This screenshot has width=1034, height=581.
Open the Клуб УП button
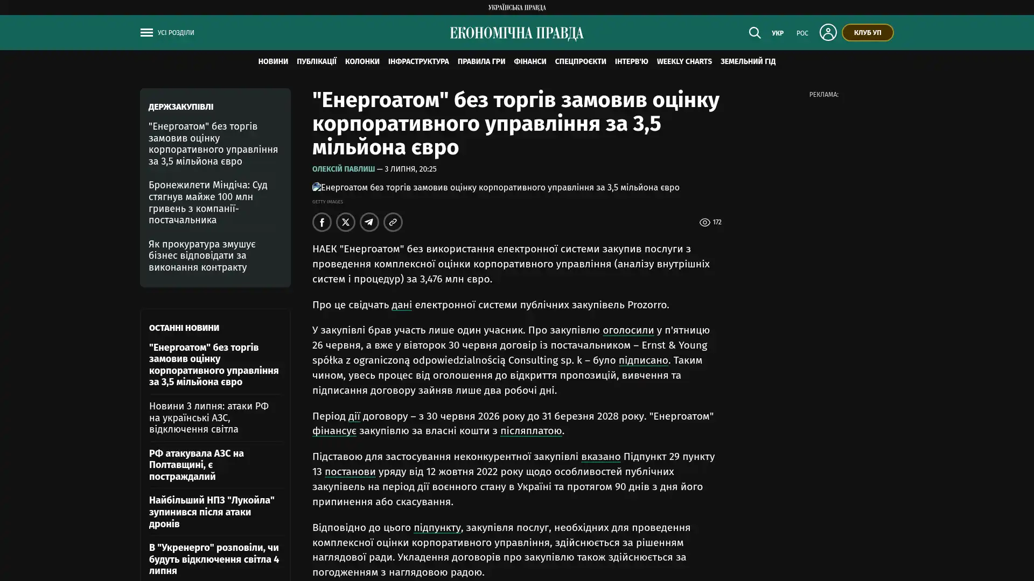coord(868,32)
